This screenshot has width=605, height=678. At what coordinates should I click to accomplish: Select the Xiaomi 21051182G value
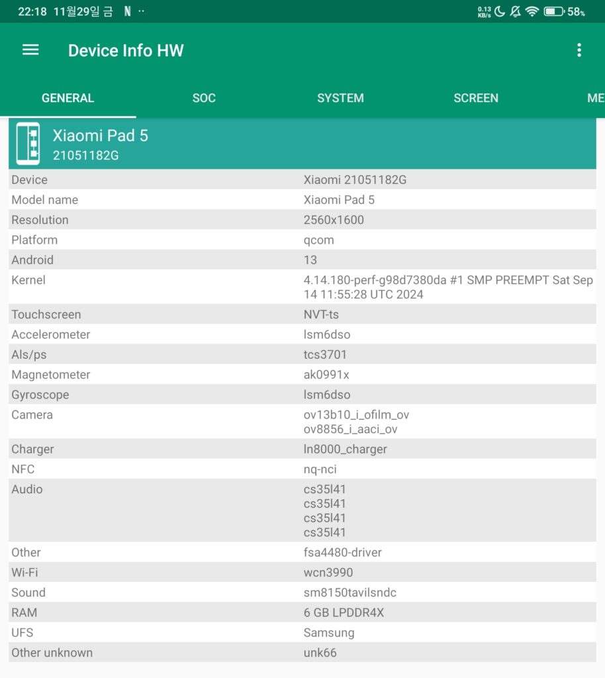(x=355, y=180)
